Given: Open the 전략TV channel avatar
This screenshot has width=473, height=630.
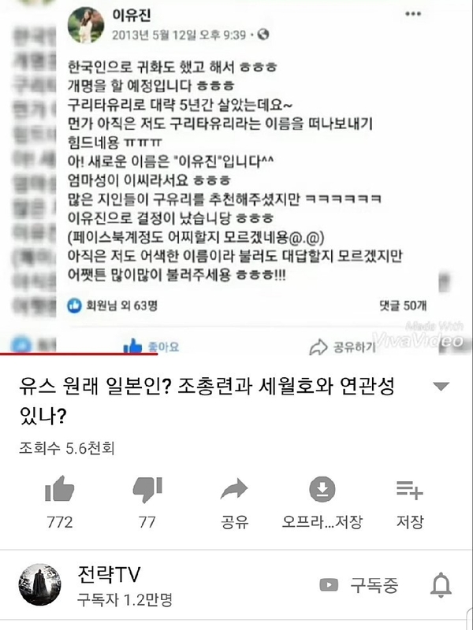Looking at the screenshot, I should (x=40, y=584).
